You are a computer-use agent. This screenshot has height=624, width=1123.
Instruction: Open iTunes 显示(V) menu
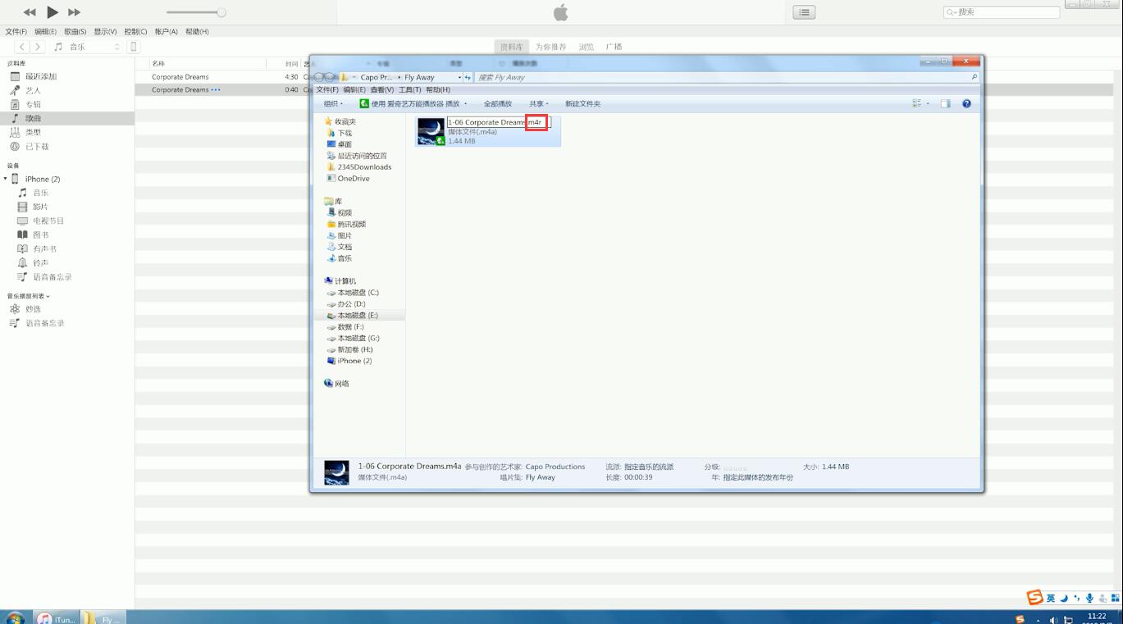pos(105,32)
